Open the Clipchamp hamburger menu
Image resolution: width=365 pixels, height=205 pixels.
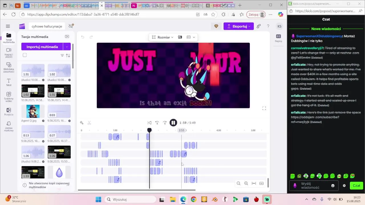click(x=8, y=26)
